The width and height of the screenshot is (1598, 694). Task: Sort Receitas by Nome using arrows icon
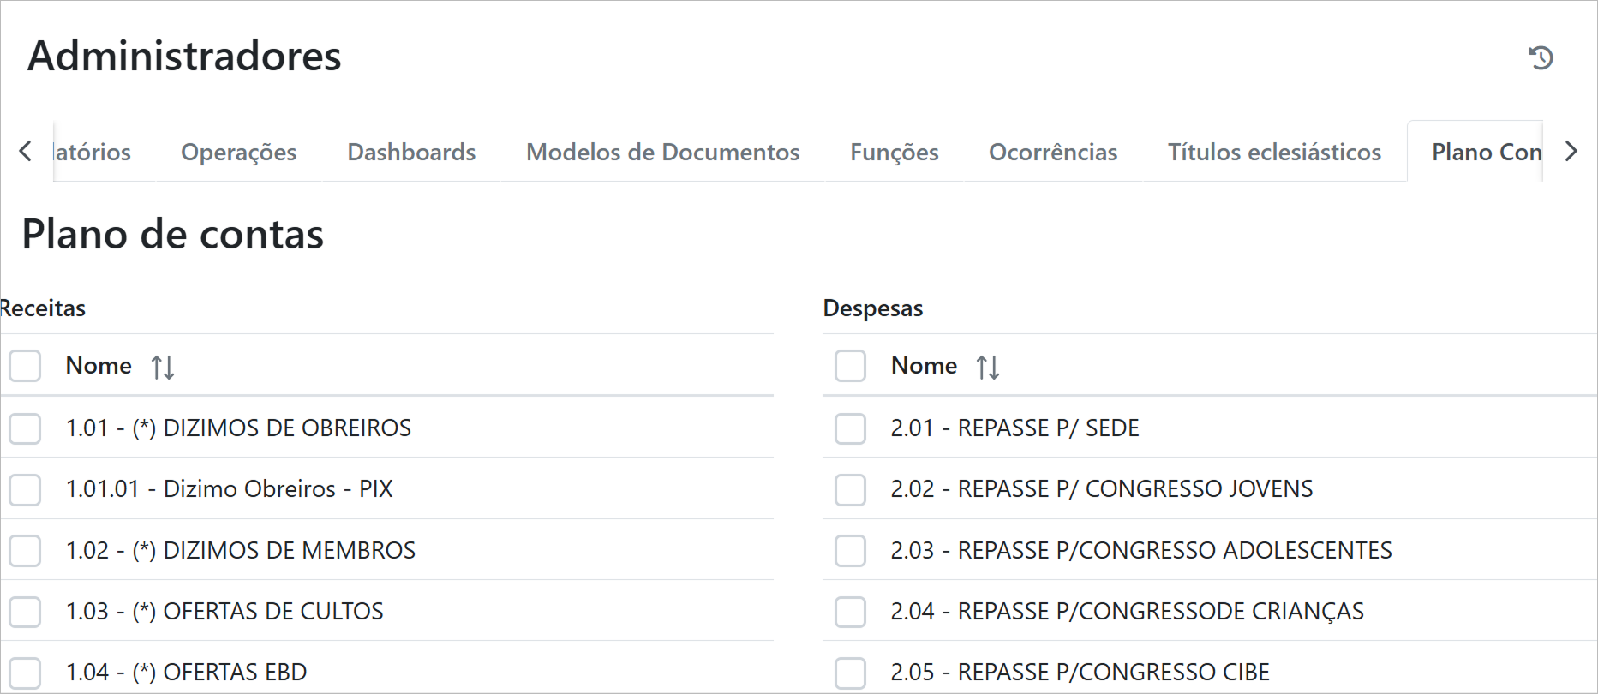(x=163, y=367)
